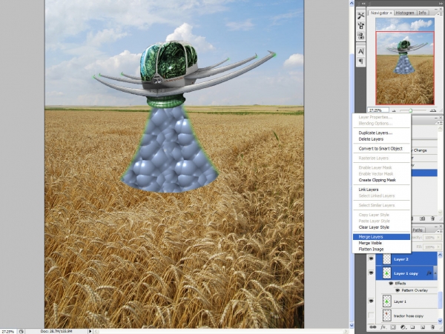445x334 pixels.
Task: Hide Layer 1 copy using its eye icon
Action: coord(372,273)
